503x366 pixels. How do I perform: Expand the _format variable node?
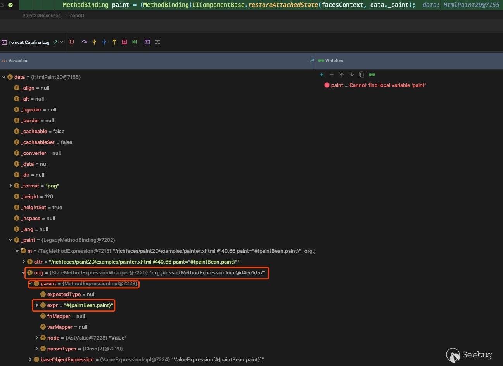[10, 186]
